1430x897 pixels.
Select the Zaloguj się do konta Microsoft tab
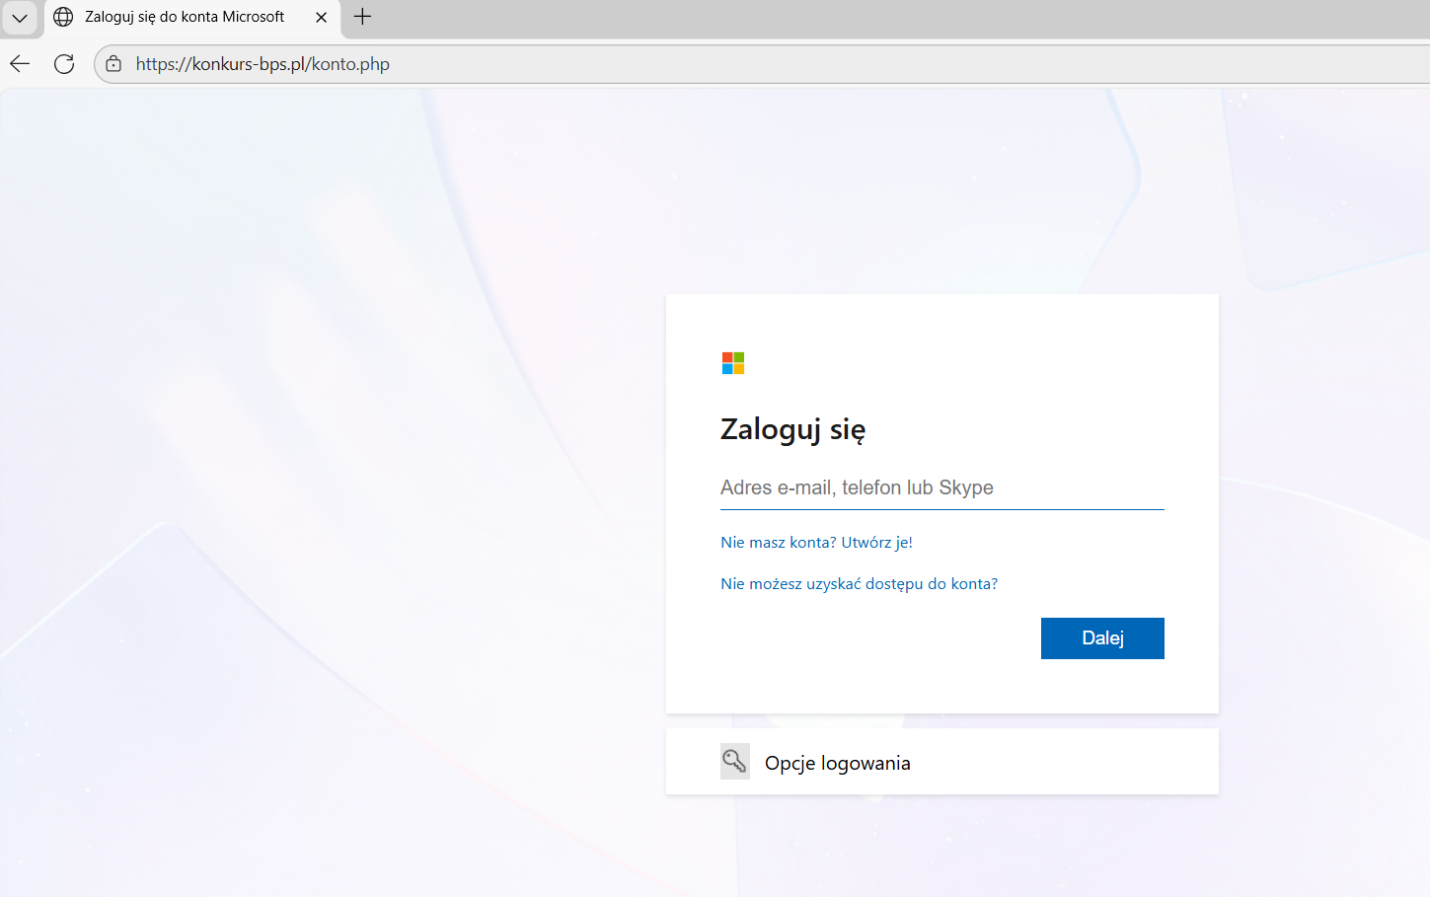coord(183,17)
